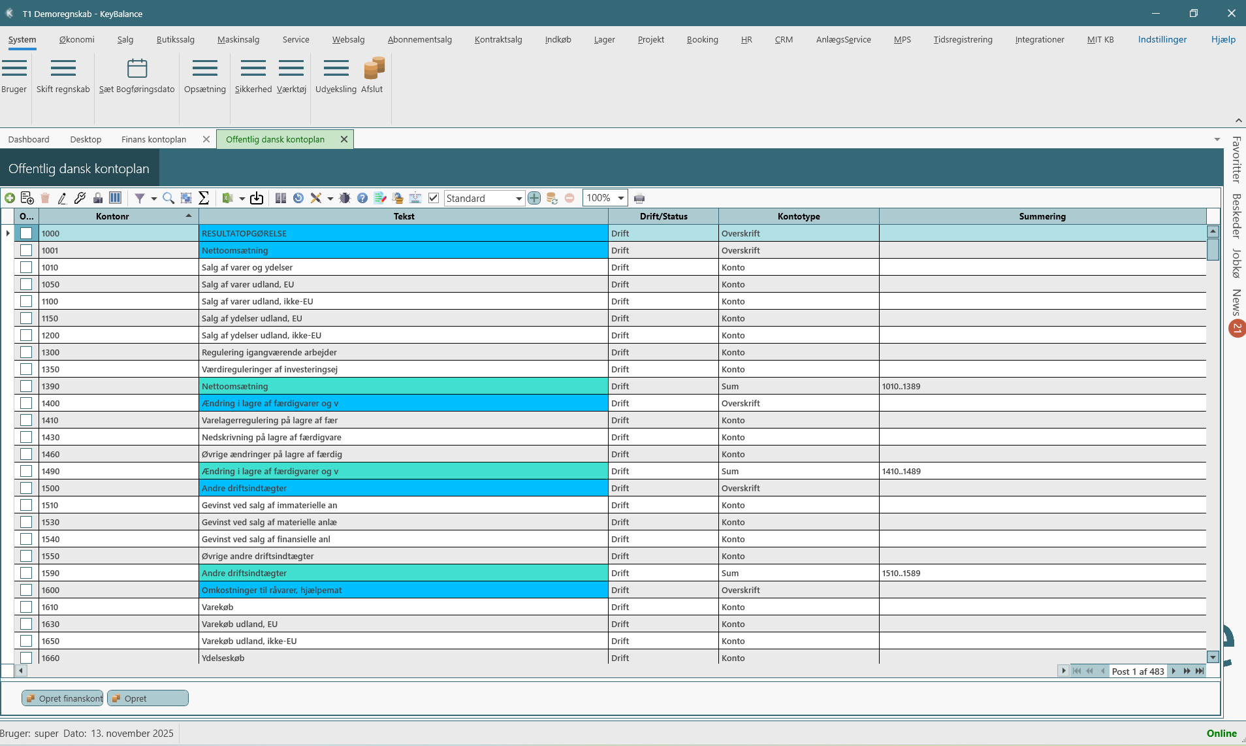Open the Indstillinger link

pyautogui.click(x=1162, y=39)
